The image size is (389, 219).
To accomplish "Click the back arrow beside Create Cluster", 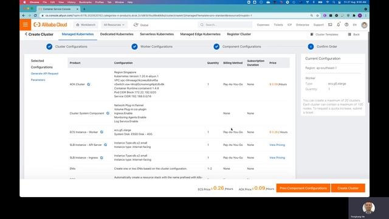I will (x=26, y=34).
